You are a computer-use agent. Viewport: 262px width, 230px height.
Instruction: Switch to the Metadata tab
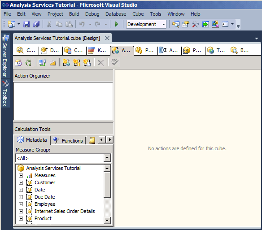[32, 140]
